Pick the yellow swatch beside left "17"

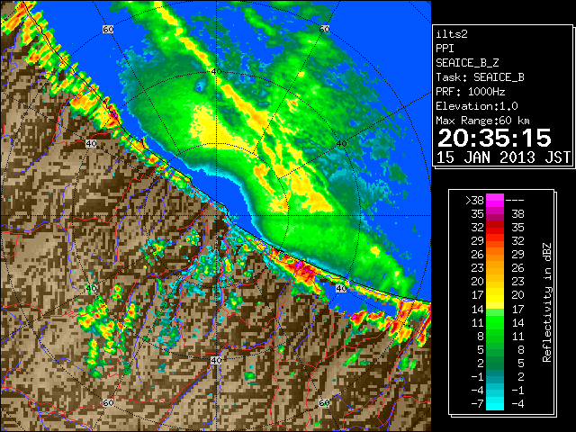pyautogui.click(x=495, y=295)
